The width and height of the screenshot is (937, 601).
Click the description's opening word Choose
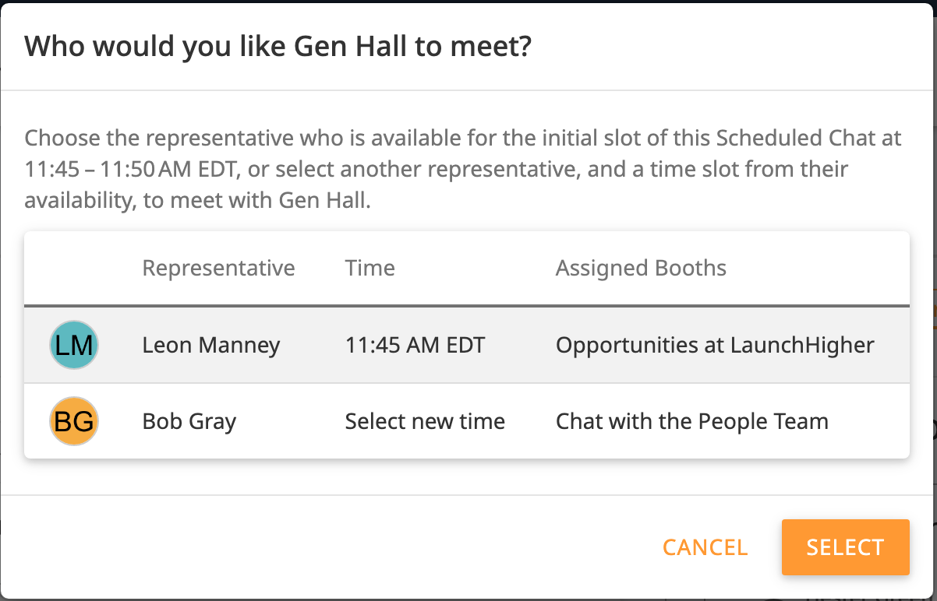[63, 139]
